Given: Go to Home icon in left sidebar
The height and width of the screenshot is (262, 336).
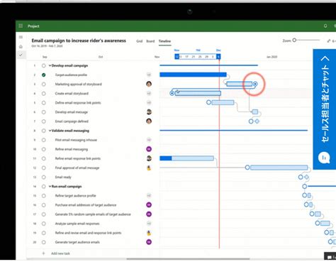Looking at the screenshot, I should coord(21,46).
